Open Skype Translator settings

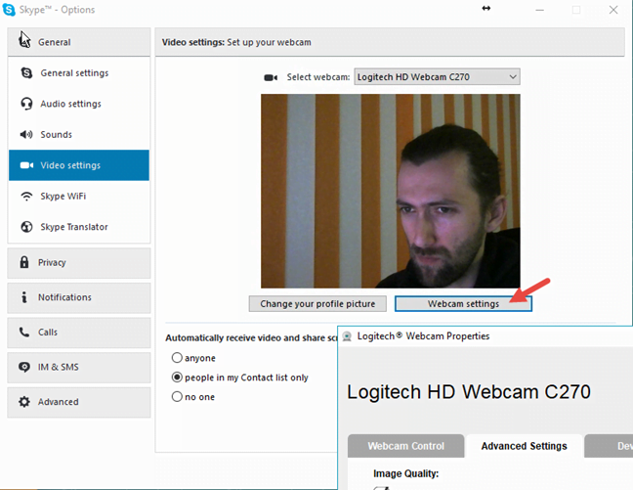(79, 227)
